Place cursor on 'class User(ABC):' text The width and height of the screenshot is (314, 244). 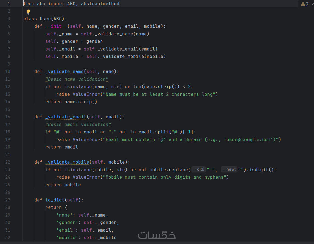45,19
